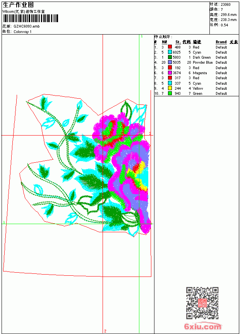Pick the Yellow color swatch
The width and height of the screenshot is (240, 334).
point(170,88)
